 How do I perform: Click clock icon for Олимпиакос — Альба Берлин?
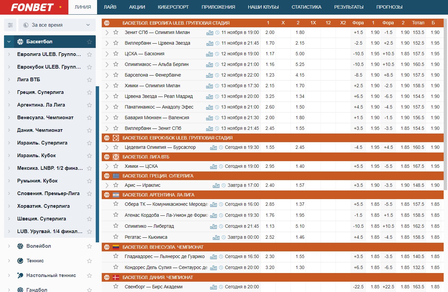[217, 64]
